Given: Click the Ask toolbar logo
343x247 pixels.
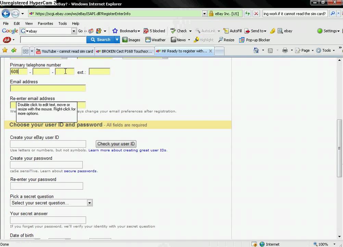Looking at the screenshot, I should (7, 40).
